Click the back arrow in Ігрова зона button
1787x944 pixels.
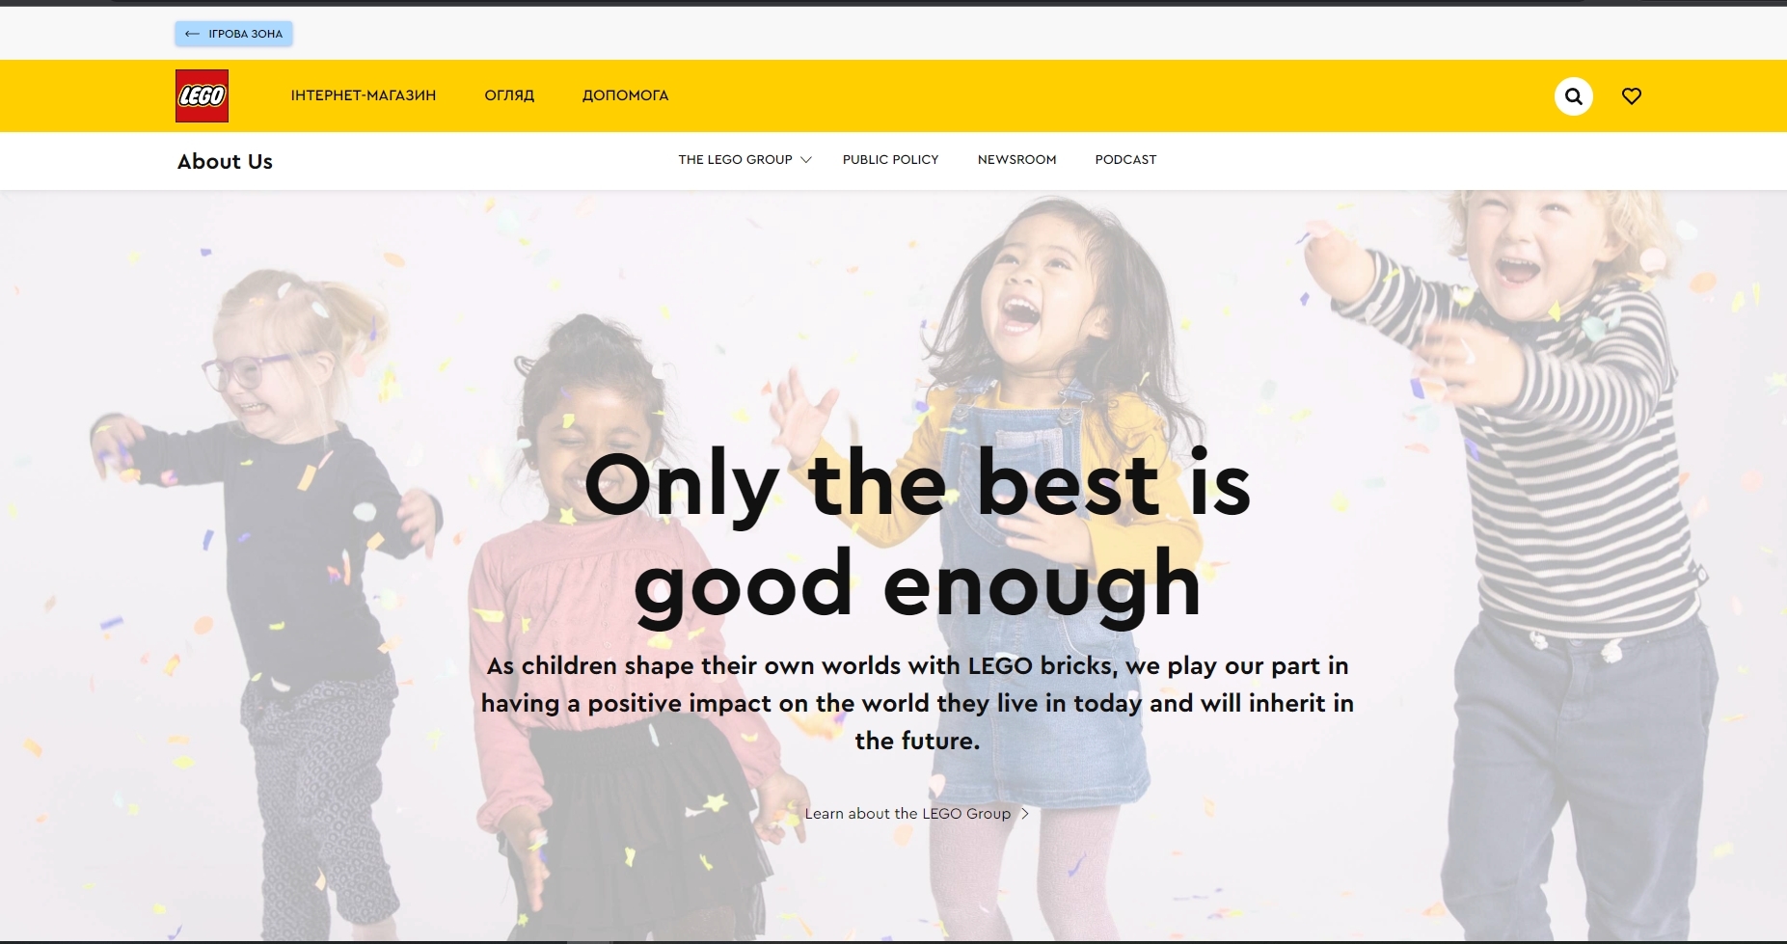coord(192,34)
